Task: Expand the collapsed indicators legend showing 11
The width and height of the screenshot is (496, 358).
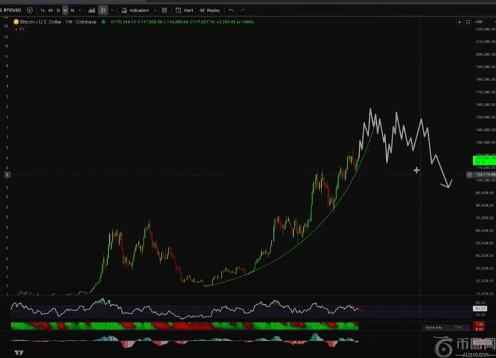Action: [19, 29]
